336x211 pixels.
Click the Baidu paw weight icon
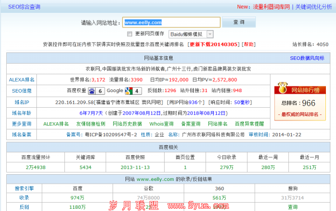point(92,91)
